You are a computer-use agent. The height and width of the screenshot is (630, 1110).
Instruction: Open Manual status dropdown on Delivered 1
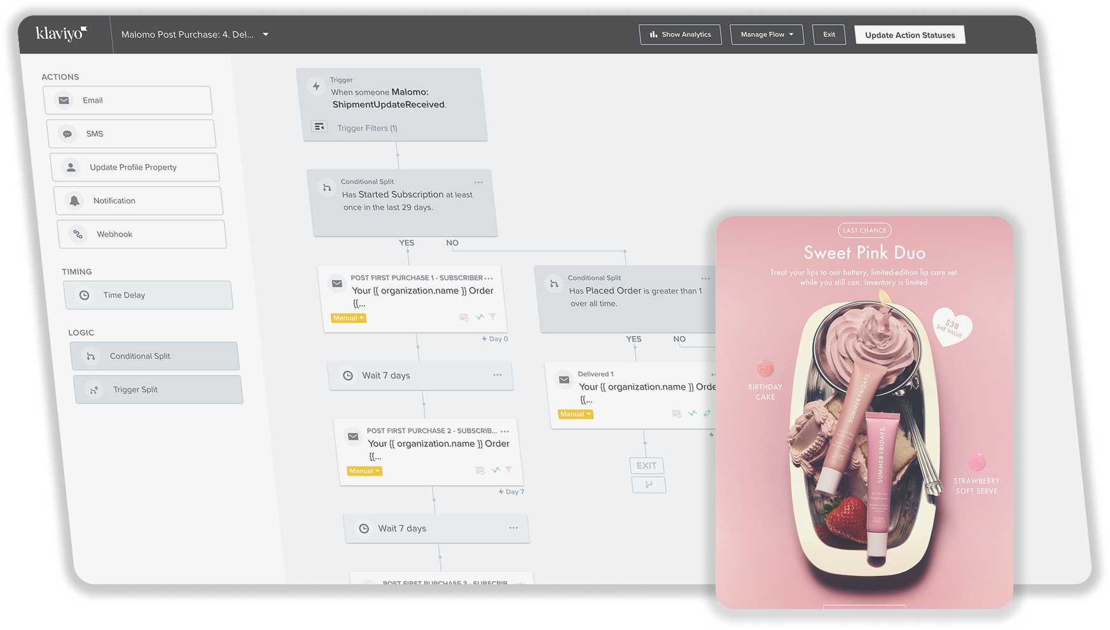point(576,414)
